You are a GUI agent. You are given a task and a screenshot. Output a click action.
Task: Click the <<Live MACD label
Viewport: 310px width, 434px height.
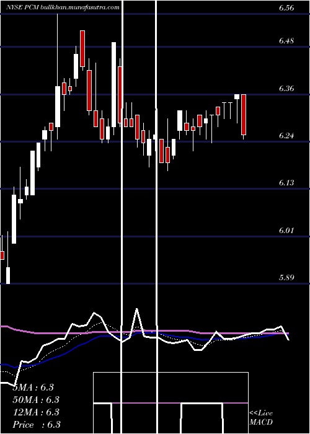pyautogui.click(x=261, y=418)
